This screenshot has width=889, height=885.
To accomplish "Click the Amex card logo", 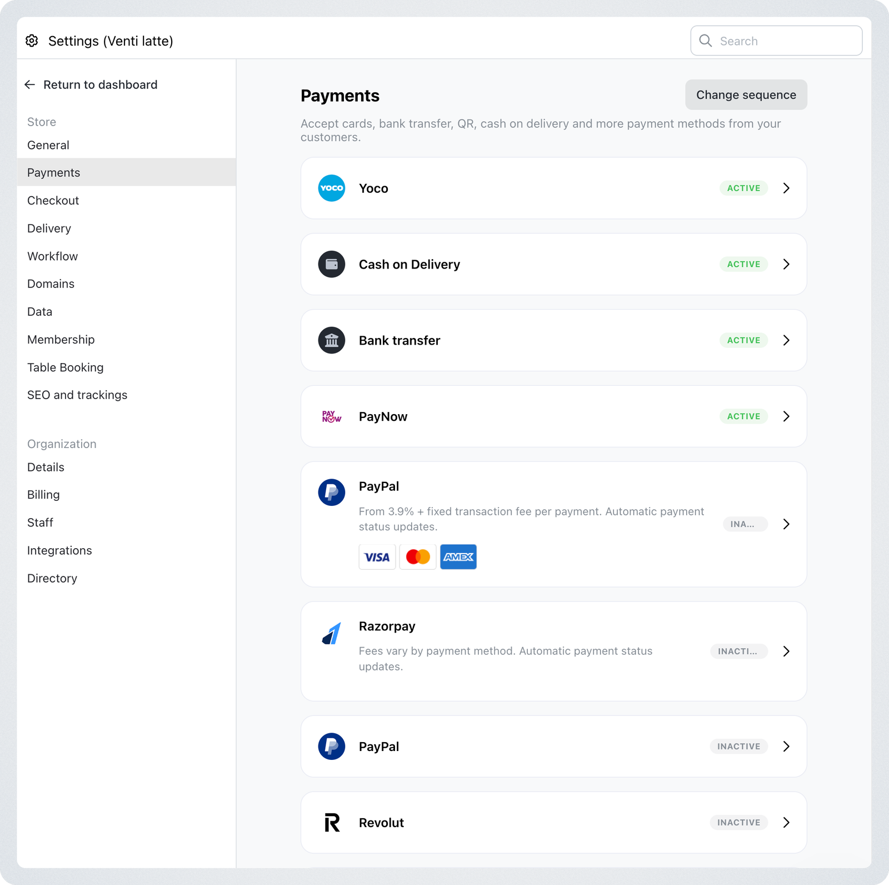I will 458,557.
